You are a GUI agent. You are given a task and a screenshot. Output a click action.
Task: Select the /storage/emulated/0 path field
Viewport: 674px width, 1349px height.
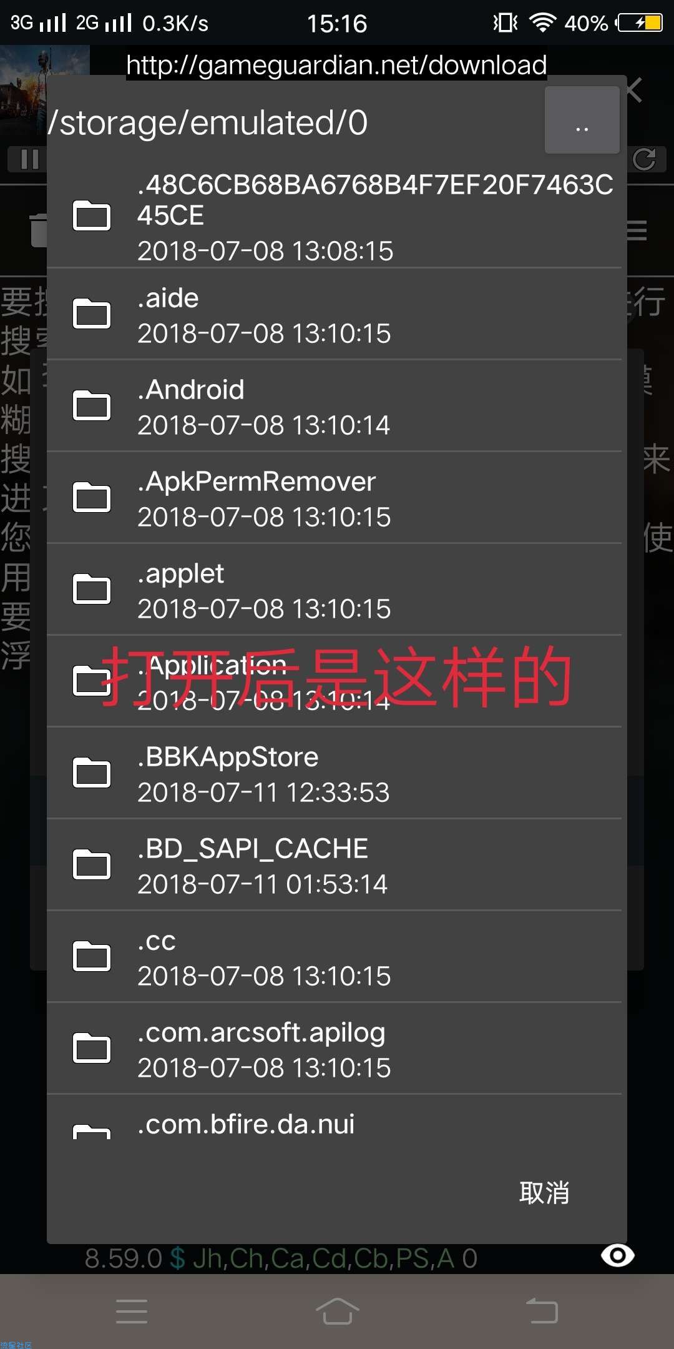tap(293, 122)
